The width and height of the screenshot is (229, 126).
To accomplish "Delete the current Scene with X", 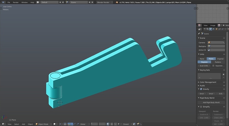I will 92,2.
